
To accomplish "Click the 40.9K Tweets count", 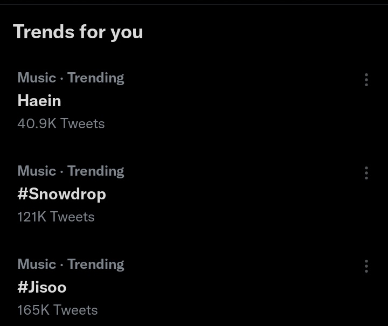I will pyautogui.click(x=61, y=123).
